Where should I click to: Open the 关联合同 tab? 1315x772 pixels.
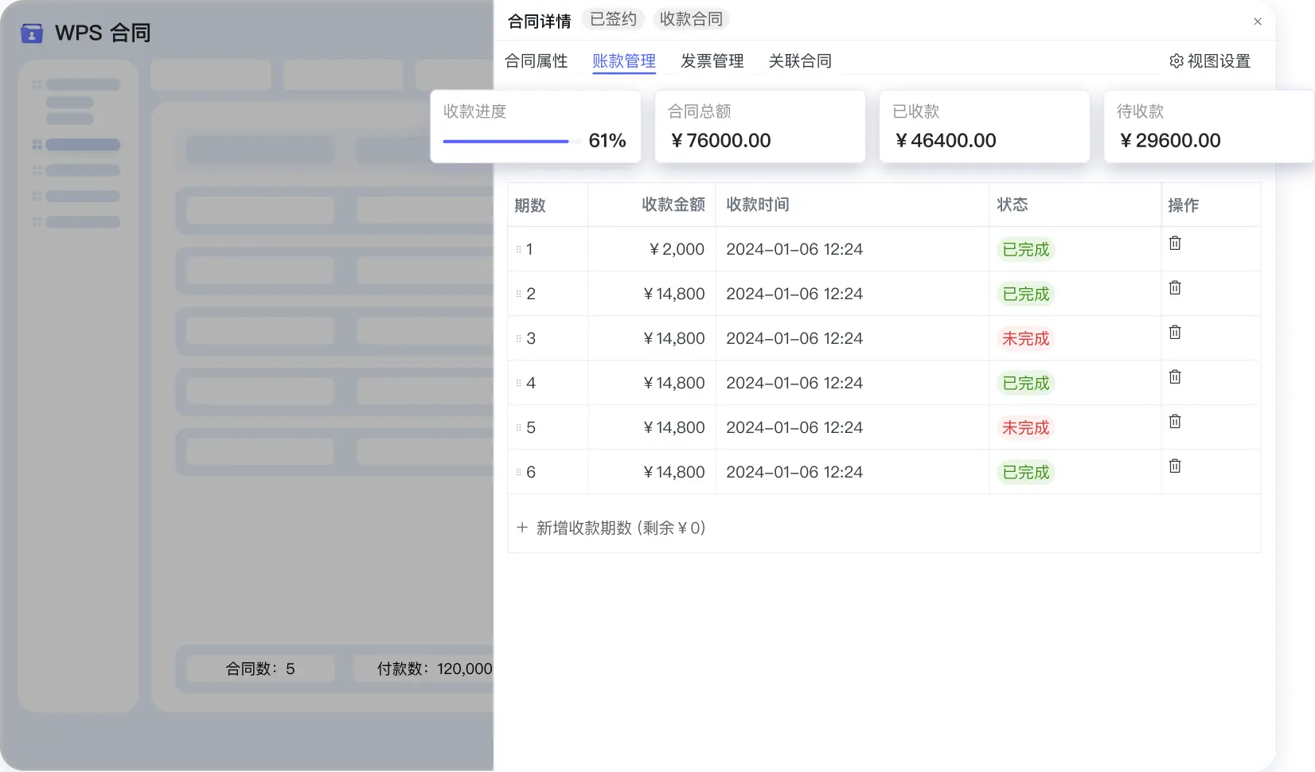tap(800, 61)
